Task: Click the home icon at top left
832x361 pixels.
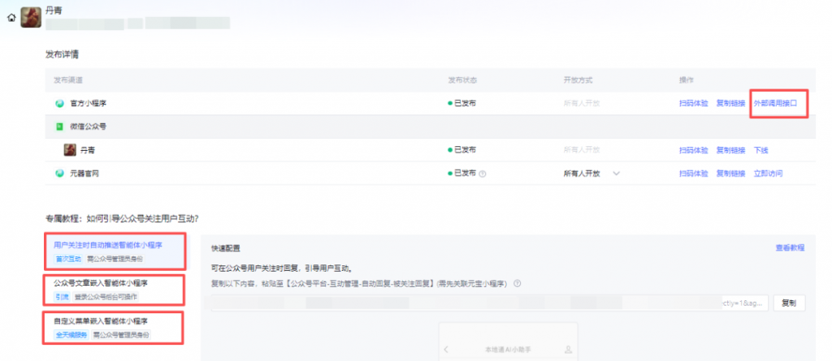Action: [x=11, y=17]
